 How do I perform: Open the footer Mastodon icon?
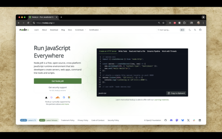click(177, 120)
